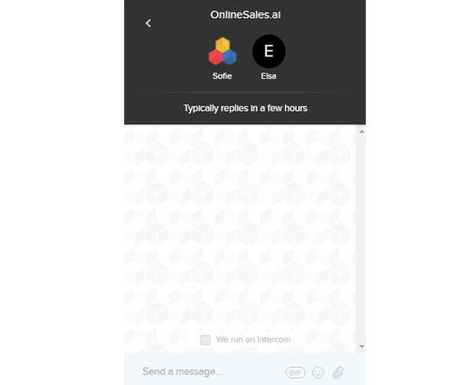Select the Sofie name label
The image size is (475, 385).
point(222,76)
